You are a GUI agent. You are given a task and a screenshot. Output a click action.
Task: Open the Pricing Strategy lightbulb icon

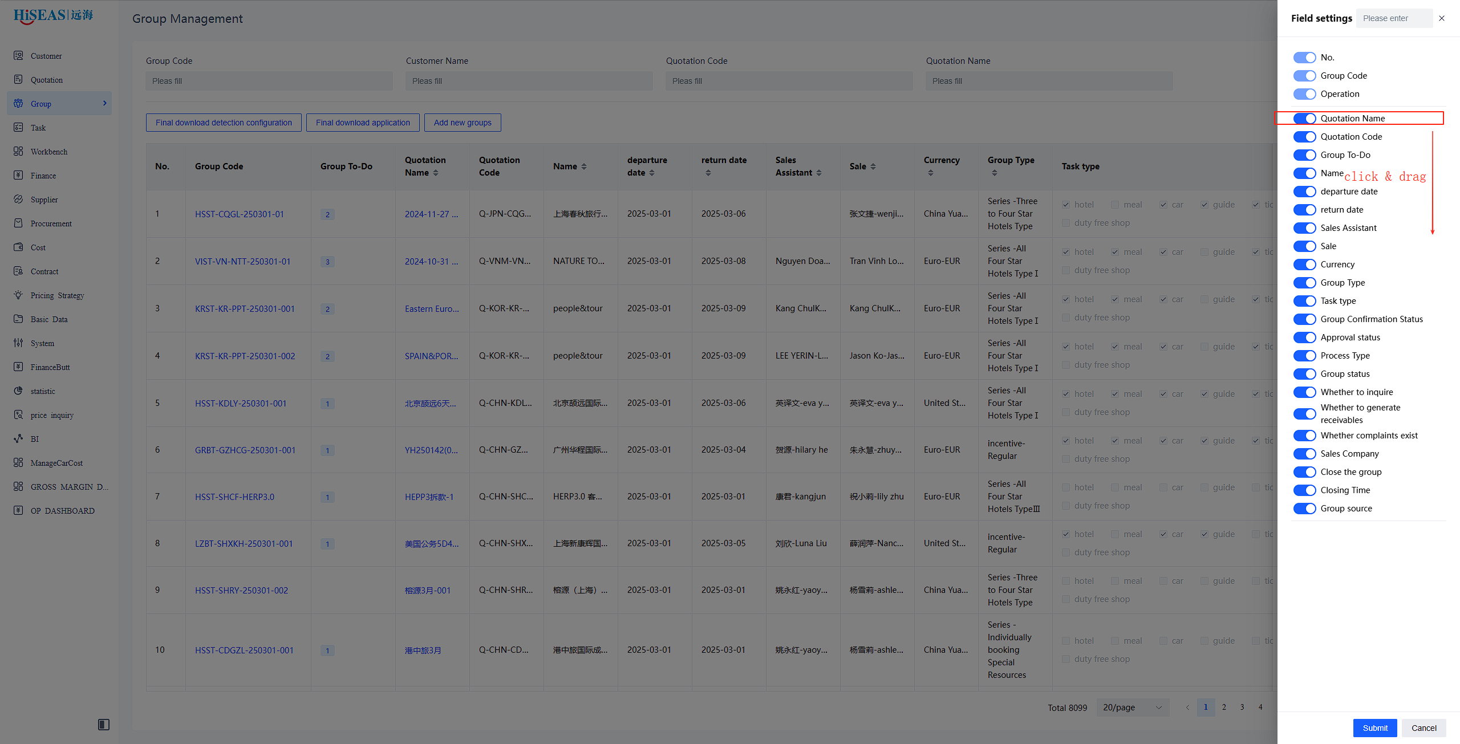coord(18,295)
